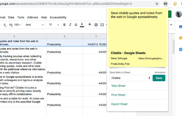Open Google Calendar in side panel
Image resolution: width=186 pixels, height=116 pixels.
pos(180,27)
